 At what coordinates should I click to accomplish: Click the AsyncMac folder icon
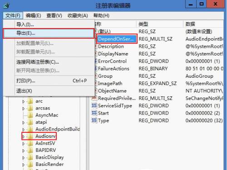click(30, 115)
